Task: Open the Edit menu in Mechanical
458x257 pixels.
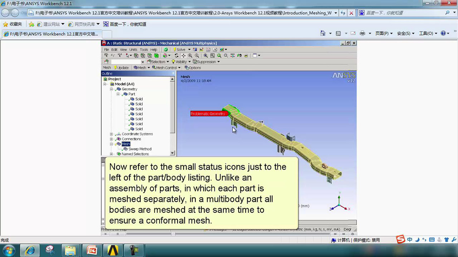Action: 114,50
